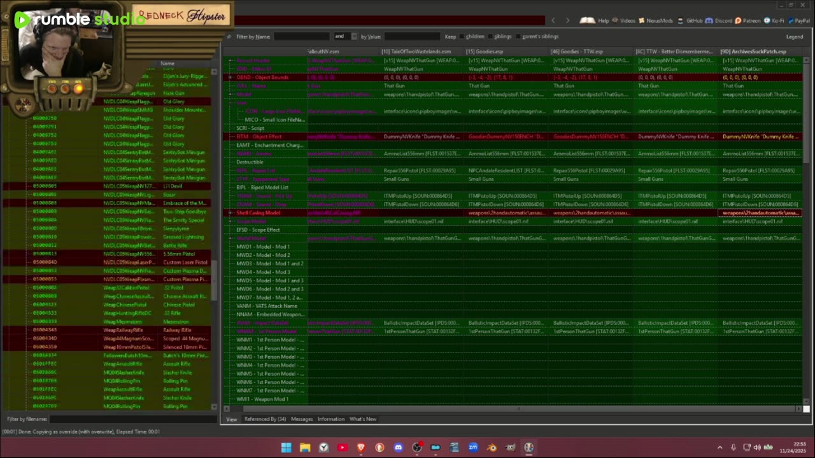Click the Filter by Name input field
This screenshot has width=815, height=458.
tap(302, 37)
